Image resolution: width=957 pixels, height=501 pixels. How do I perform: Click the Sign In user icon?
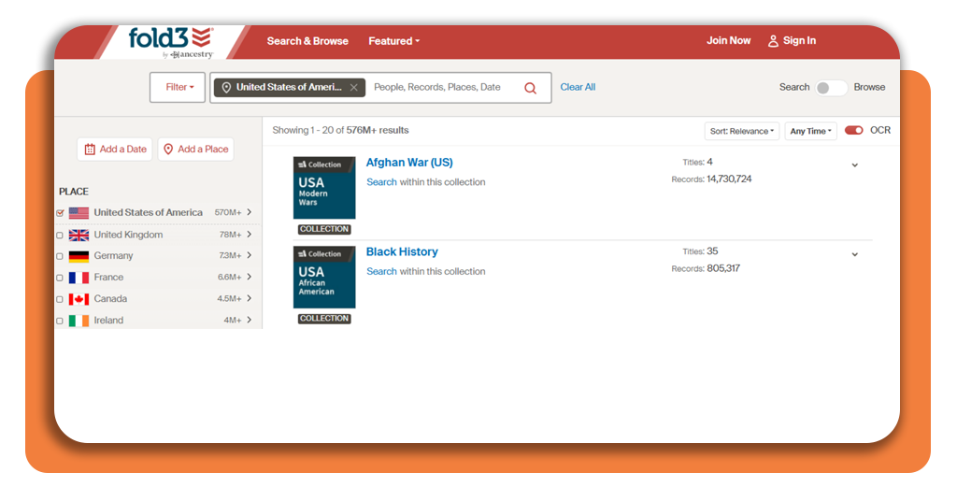pos(773,41)
